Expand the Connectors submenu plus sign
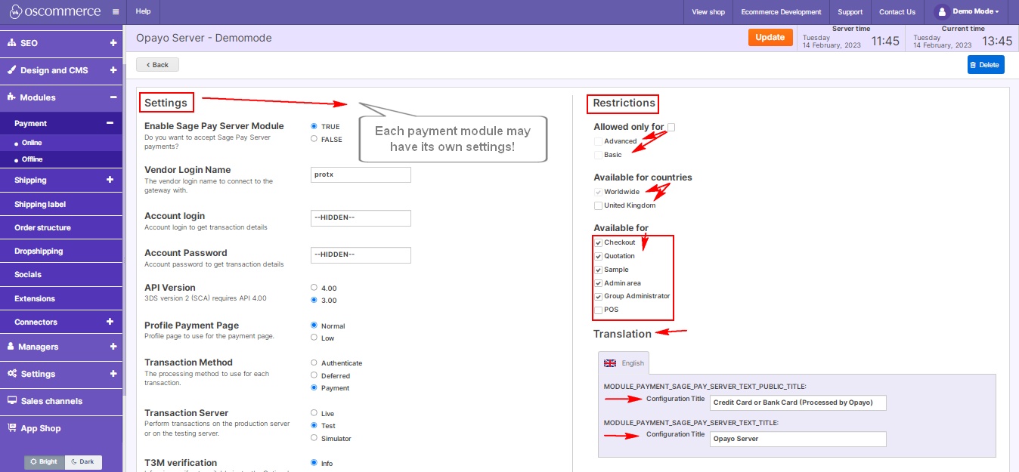This screenshot has height=472, width=1019. 110,322
